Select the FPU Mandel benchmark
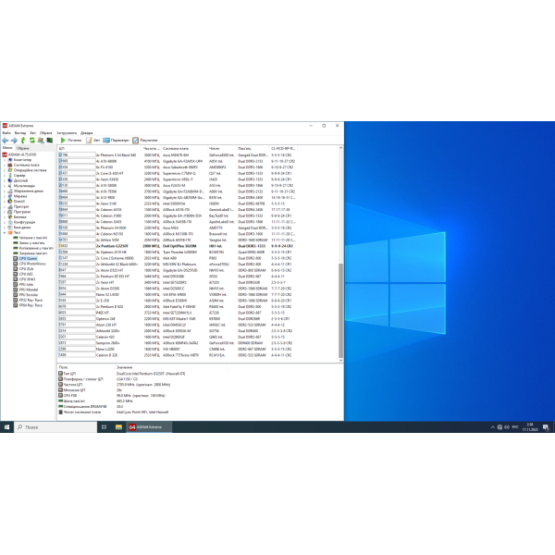Screen dimensions: 555x555 click(26, 290)
